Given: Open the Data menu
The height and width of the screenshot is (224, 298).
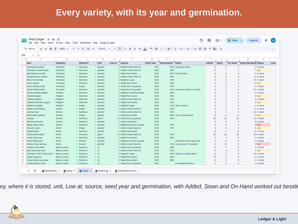Looking at the screenshot, I should pos(68,43).
